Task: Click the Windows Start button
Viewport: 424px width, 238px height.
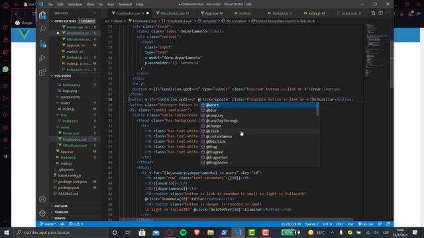Action: click(x=7, y=232)
